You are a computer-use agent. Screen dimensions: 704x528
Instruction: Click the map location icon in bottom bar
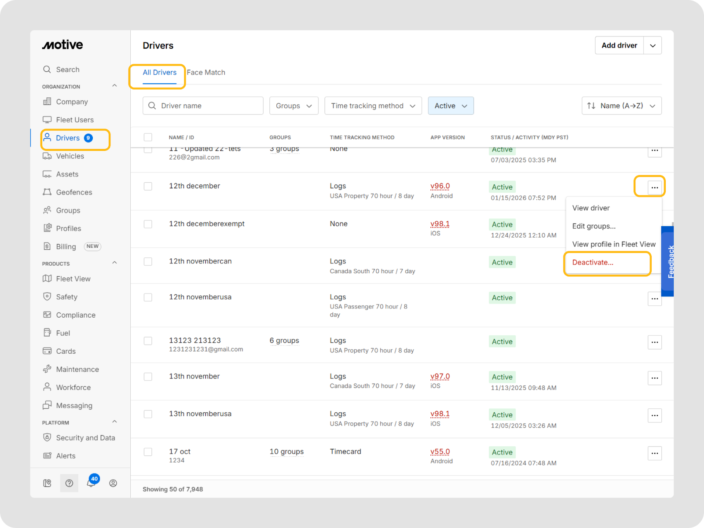coord(47,483)
